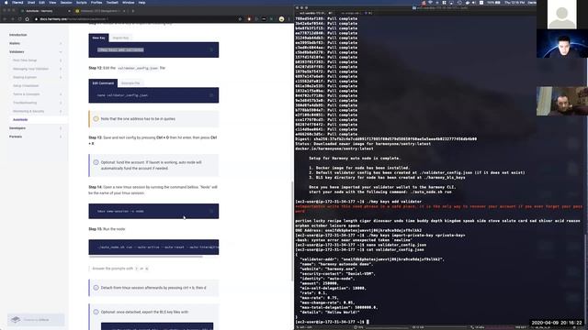Copy the keys add validator command
The image size is (588, 330).
point(211,49)
